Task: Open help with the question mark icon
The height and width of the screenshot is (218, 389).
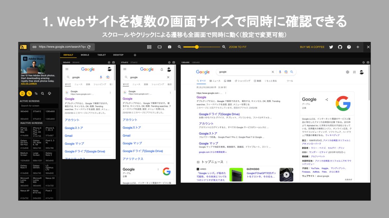Action: click(x=349, y=47)
